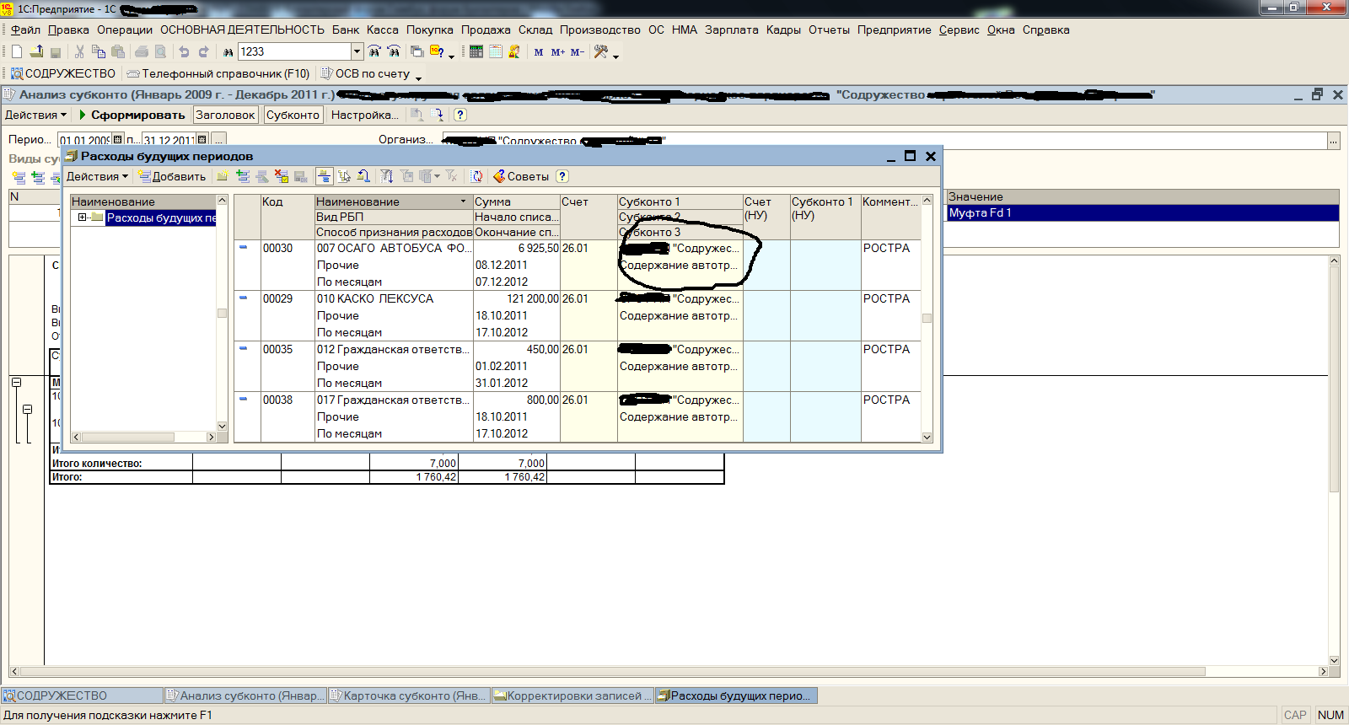Select row with code 00035

[x=578, y=366]
